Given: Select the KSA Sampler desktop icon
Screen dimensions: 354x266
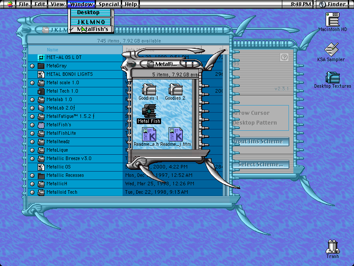Looking at the screenshot, I should [x=331, y=49].
